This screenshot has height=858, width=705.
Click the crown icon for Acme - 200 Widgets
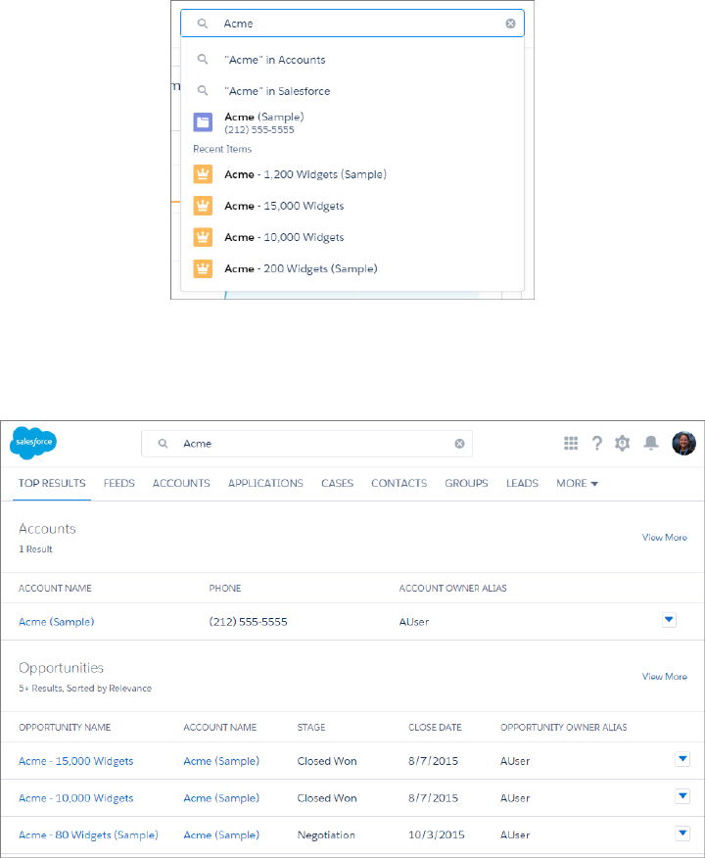(203, 268)
